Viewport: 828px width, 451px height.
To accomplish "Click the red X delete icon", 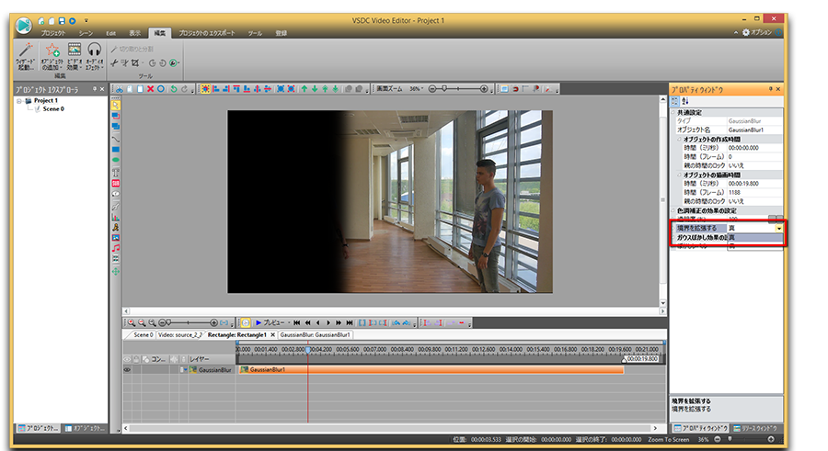I will (x=151, y=89).
